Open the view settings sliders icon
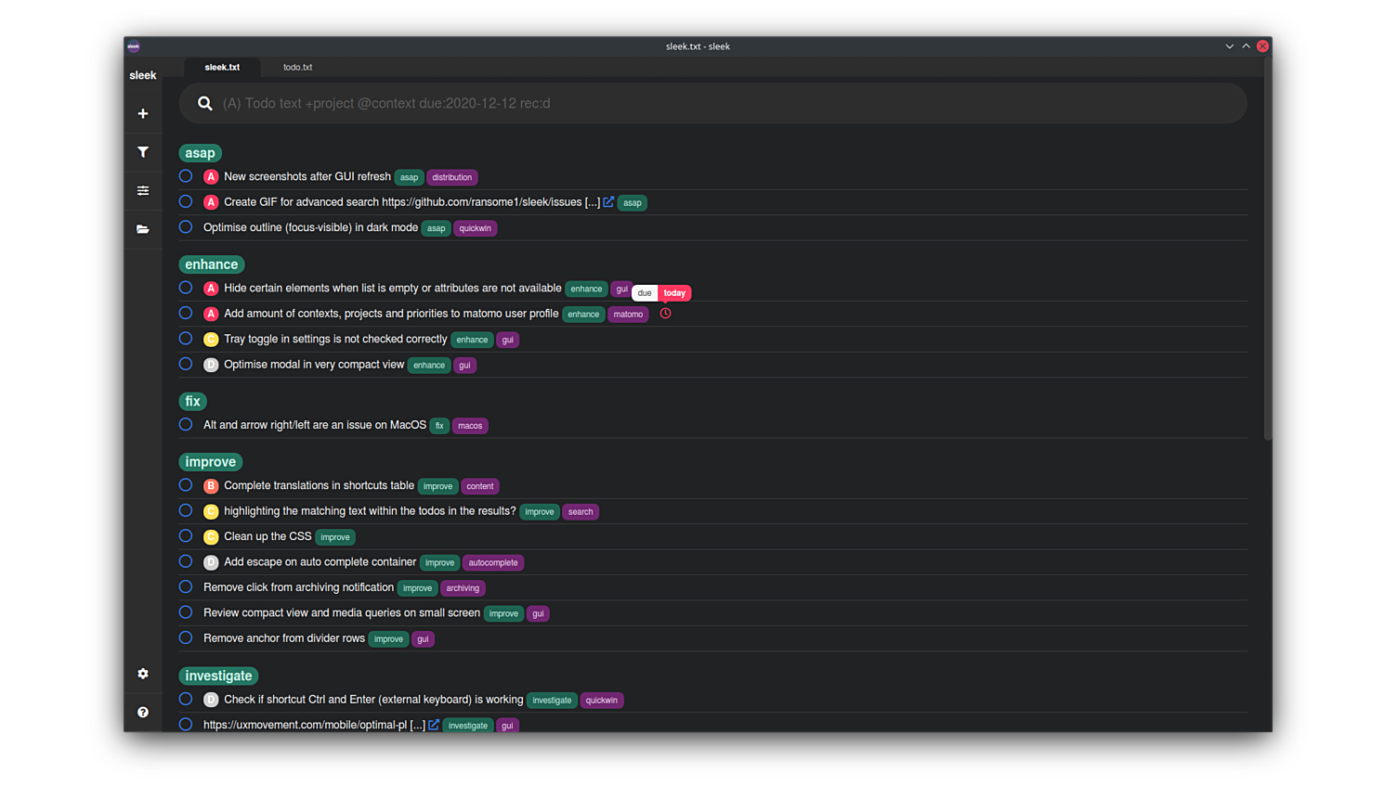Image resolution: width=1397 pixels, height=785 pixels. pos(142,190)
